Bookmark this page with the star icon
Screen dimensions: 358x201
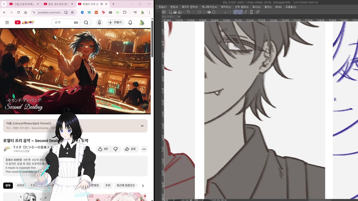(x=72, y=12)
